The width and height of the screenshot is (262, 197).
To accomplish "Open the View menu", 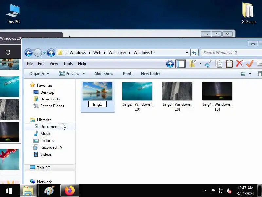I will [54, 64].
